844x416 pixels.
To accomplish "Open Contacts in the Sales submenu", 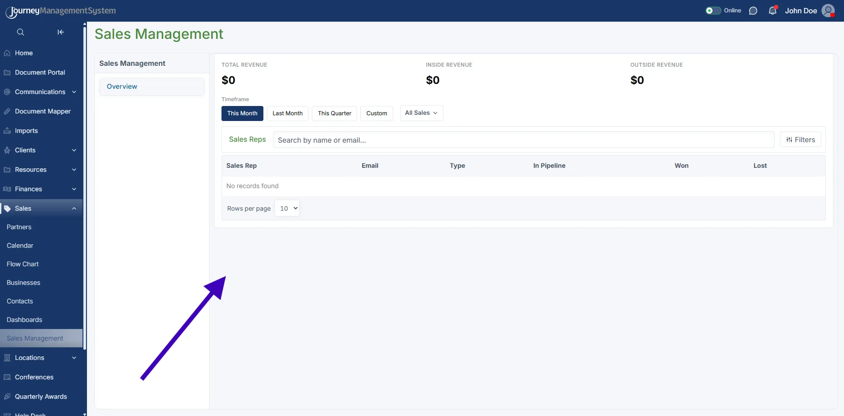I will (20, 301).
